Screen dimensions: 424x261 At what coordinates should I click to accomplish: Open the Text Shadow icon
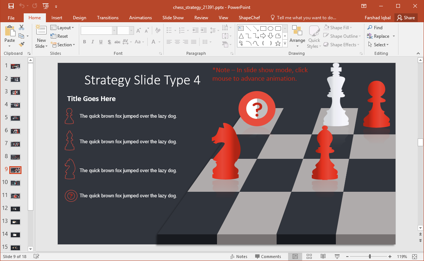(x=109, y=42)
